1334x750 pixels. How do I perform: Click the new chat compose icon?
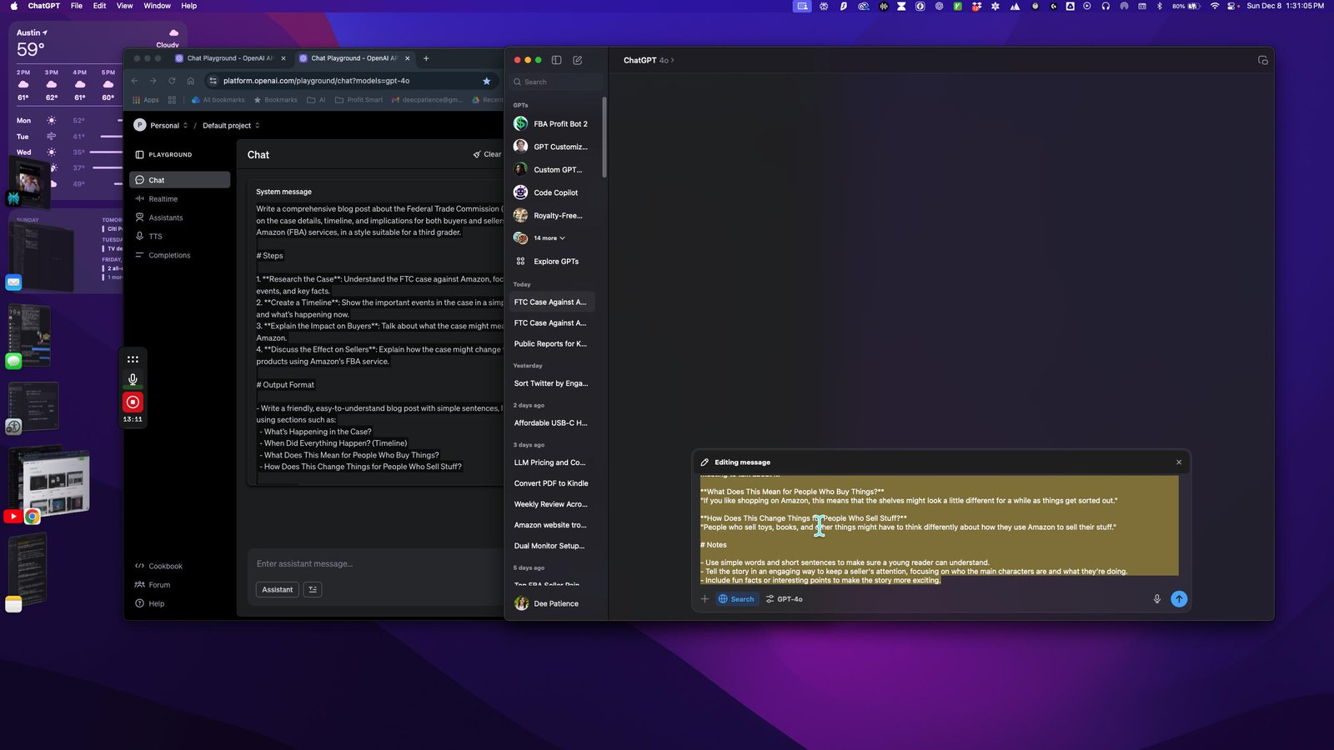[x=578, y=60]
